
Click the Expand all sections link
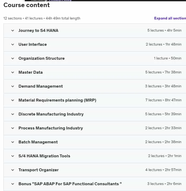[170, 18]
